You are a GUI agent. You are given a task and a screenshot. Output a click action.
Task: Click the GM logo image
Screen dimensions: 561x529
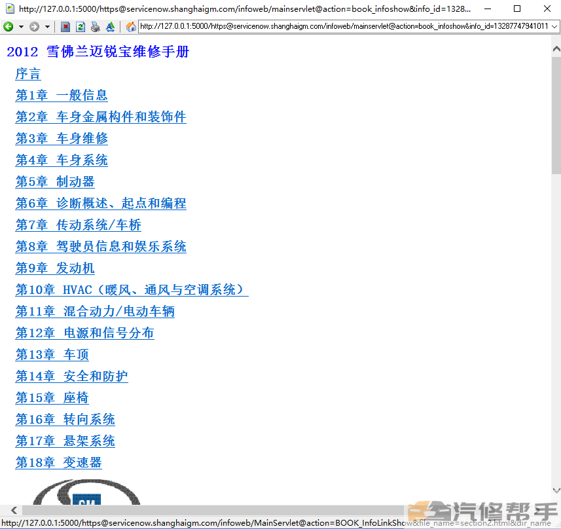point(86,492)
